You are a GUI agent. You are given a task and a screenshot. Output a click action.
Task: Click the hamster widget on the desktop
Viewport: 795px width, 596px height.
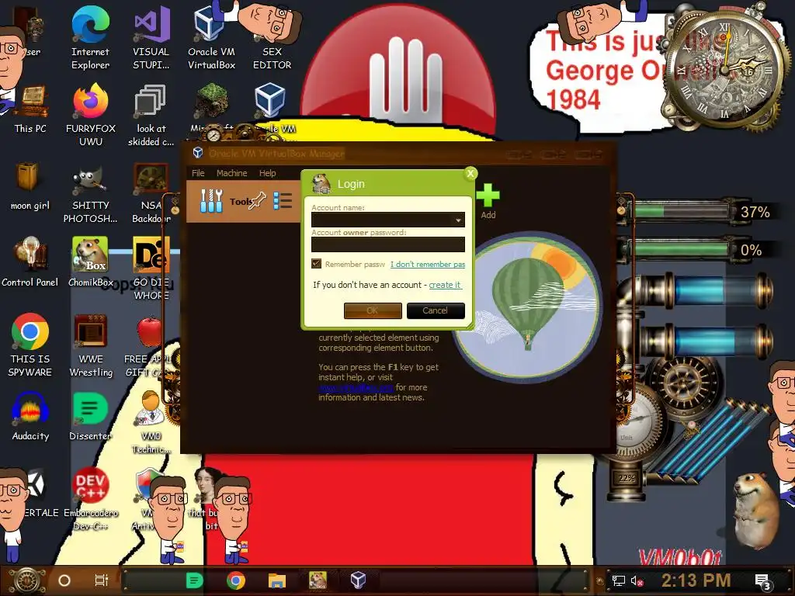pyautogui.click(x=755, y=509)
